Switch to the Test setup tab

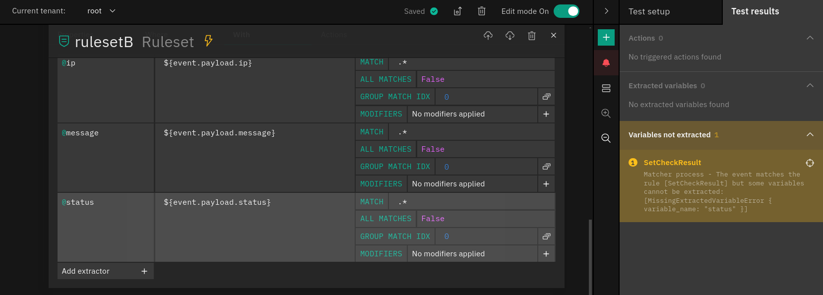(649, 11)
